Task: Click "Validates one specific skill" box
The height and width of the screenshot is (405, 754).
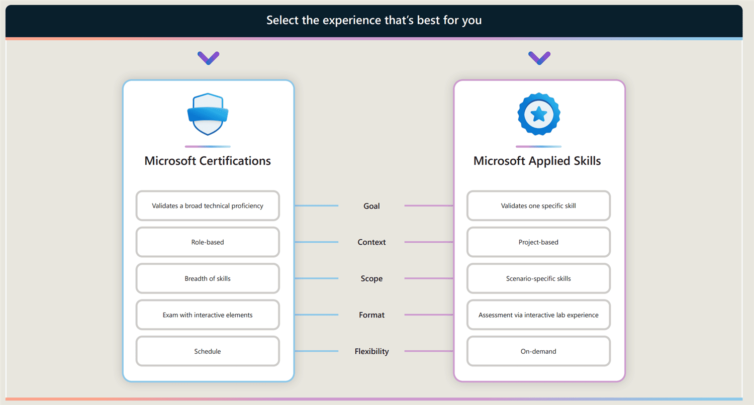Action: pos(538,206)
